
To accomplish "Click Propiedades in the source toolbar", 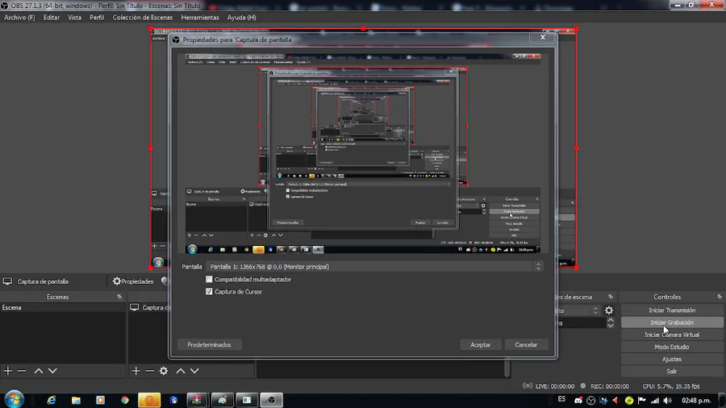I will pos(133,281).
